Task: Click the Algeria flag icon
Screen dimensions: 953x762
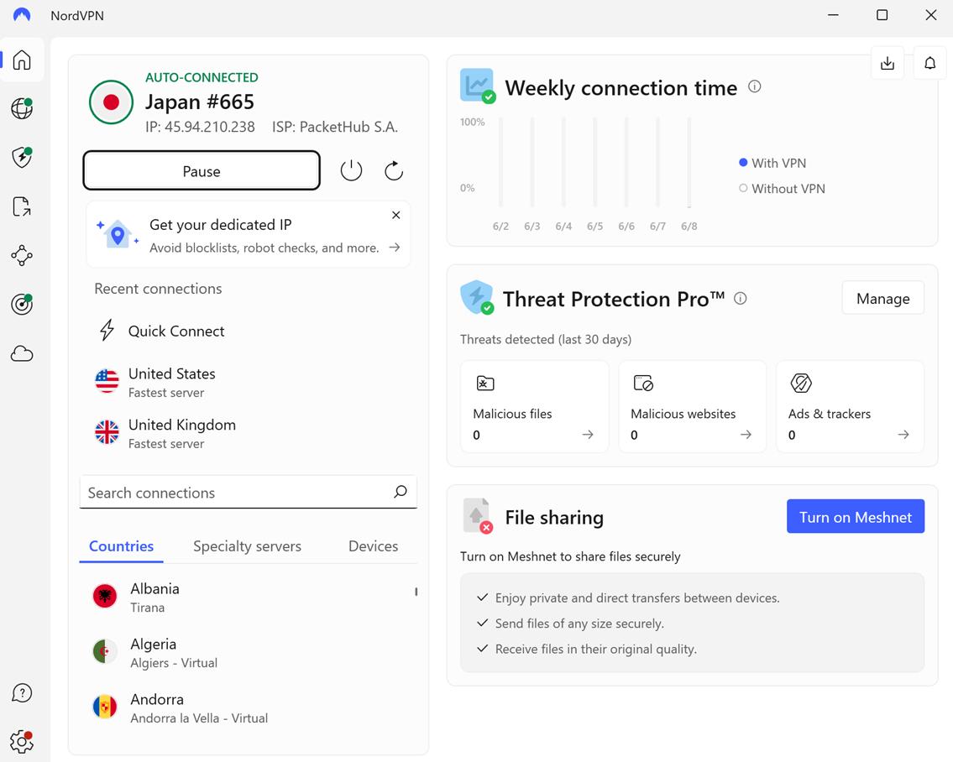Action: [105, 651]
